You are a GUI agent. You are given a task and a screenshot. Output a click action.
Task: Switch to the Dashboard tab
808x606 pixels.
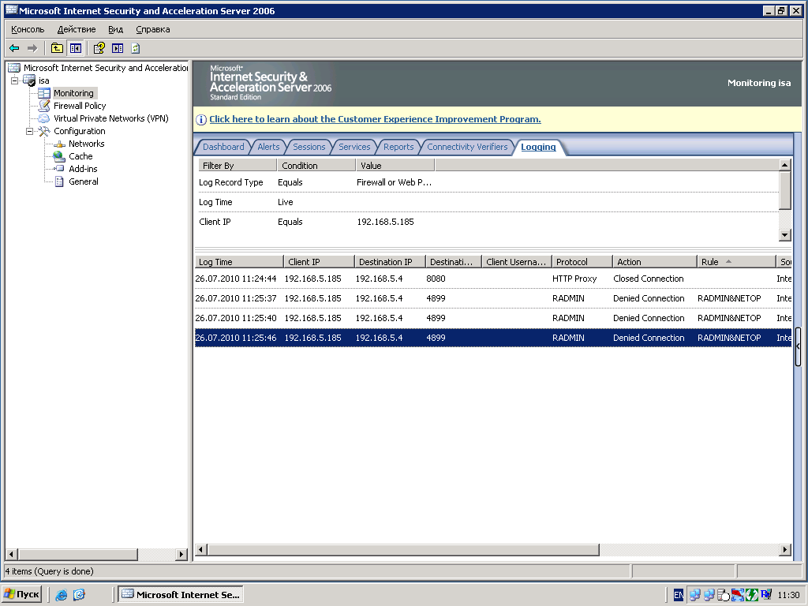223,147
